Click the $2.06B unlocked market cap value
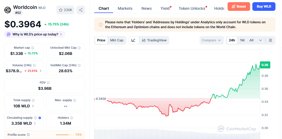The image size is (282, 139). 65,54
